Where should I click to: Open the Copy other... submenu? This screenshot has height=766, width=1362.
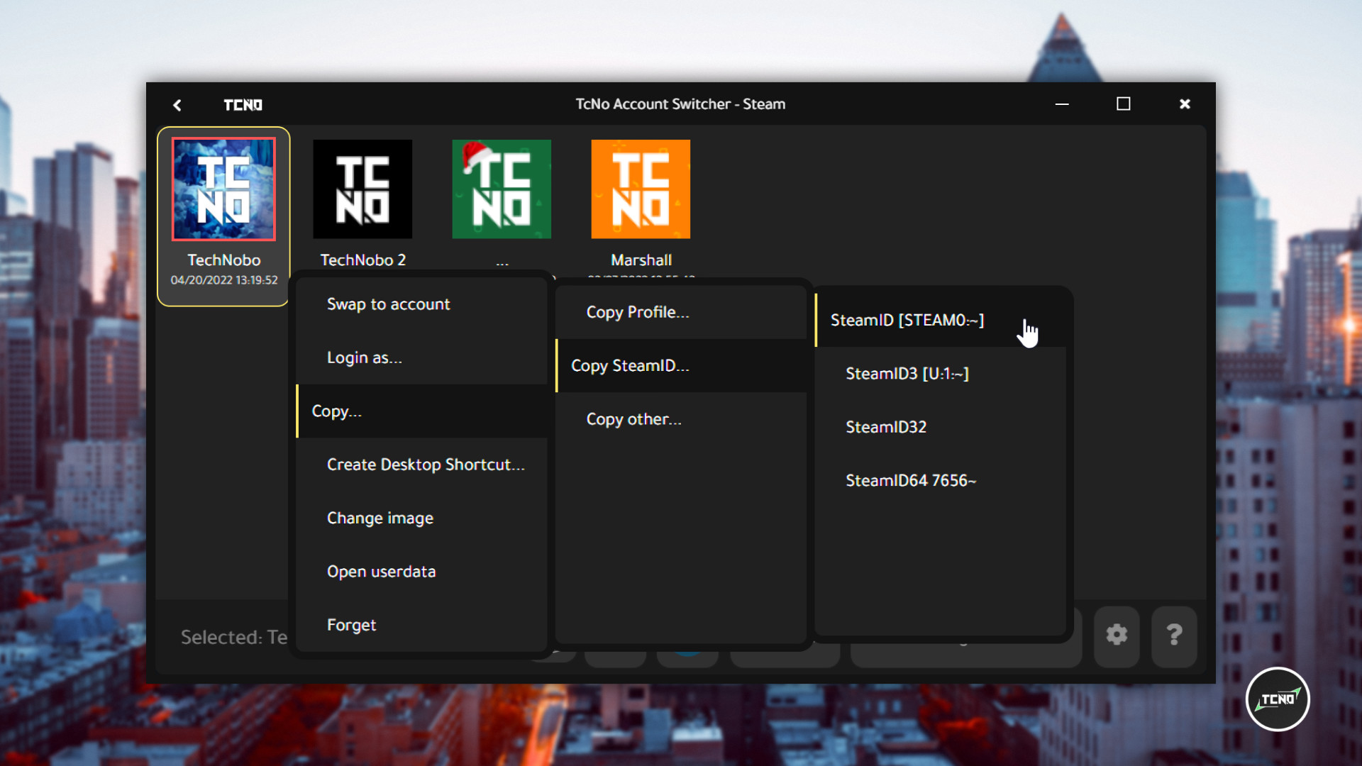633,418
